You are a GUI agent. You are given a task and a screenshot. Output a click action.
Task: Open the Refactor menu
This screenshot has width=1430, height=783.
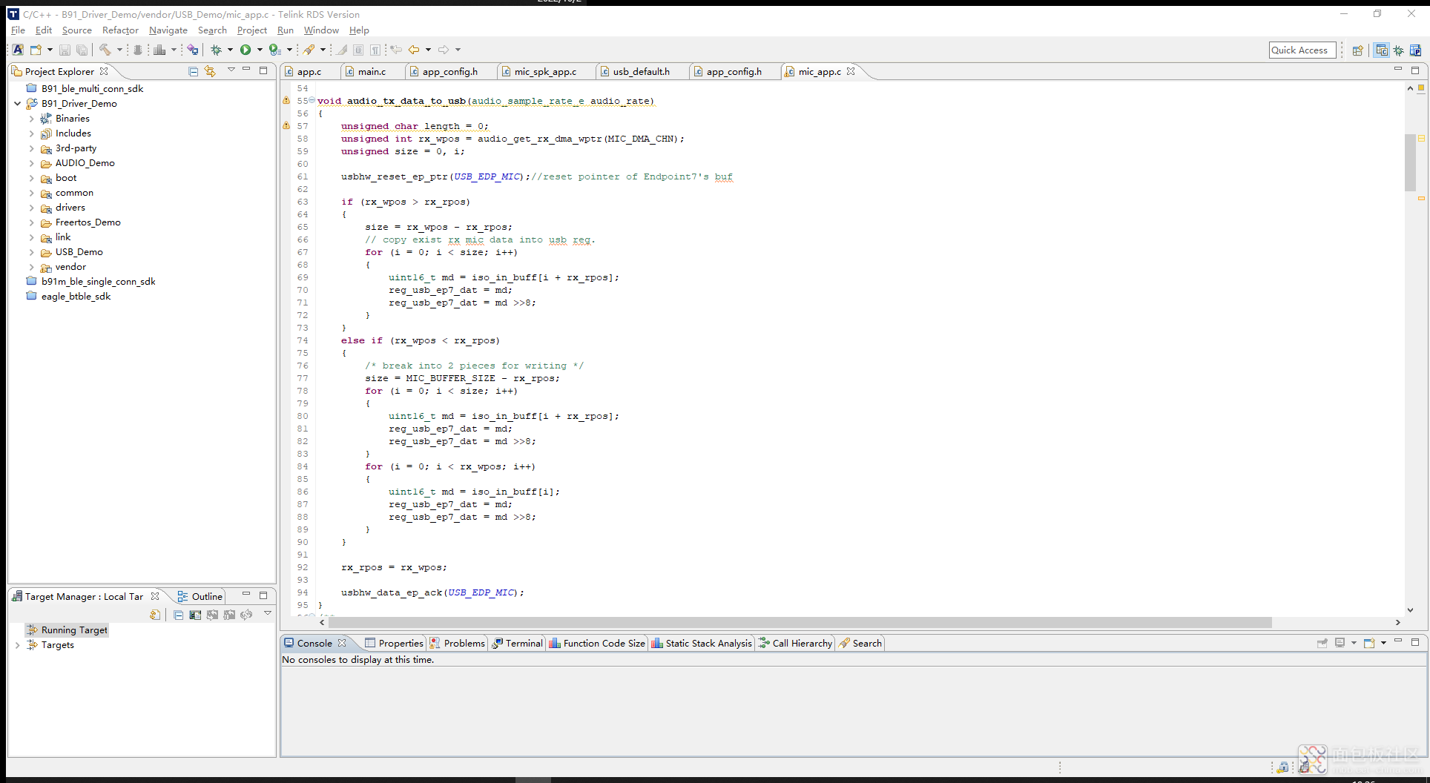tap(120, 30)
